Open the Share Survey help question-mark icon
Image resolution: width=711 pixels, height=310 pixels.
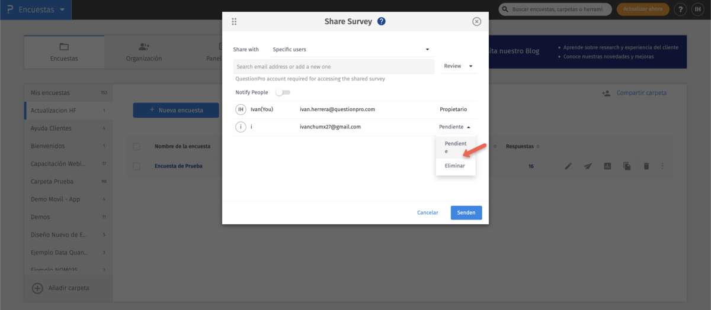click(382, 21)
